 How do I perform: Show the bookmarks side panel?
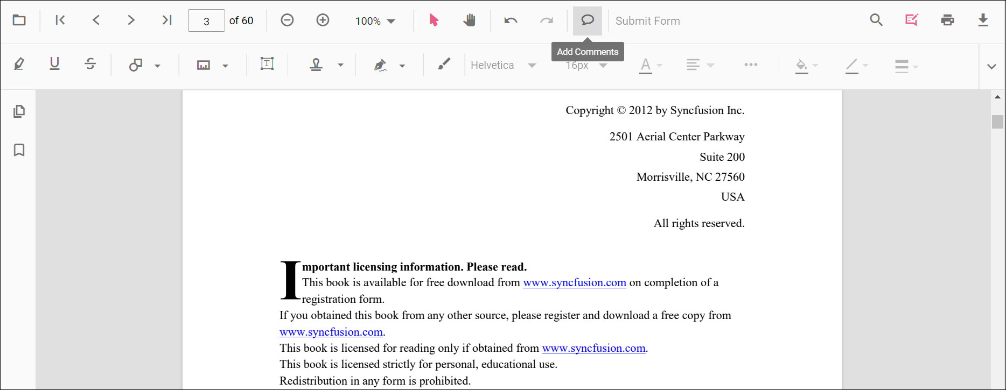(x=19, y=150)
